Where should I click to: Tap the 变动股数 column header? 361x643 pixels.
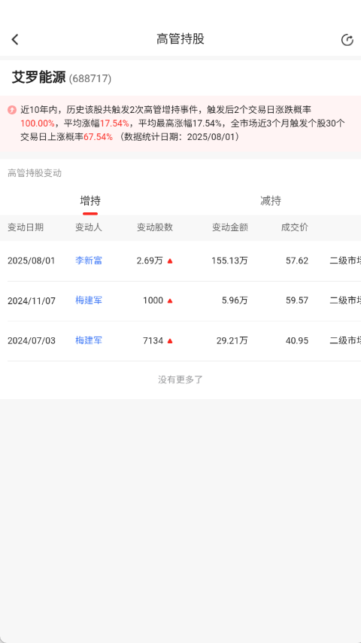[155, 227]
